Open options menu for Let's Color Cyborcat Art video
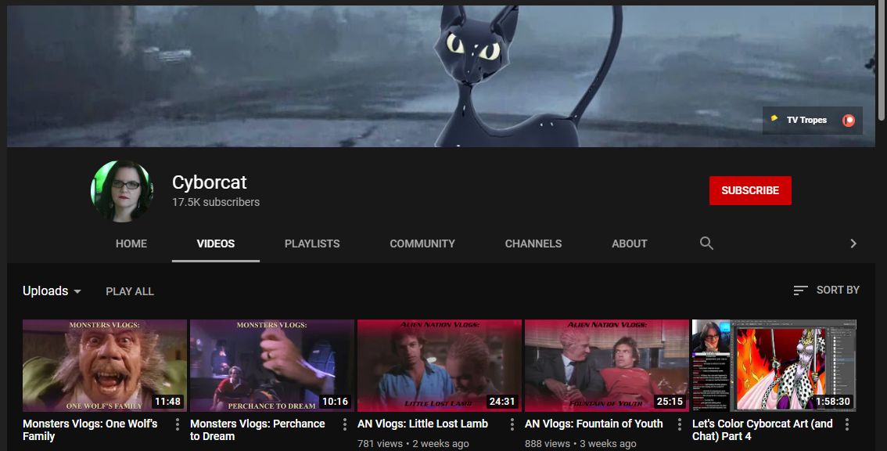 click(x=847, y=424)
